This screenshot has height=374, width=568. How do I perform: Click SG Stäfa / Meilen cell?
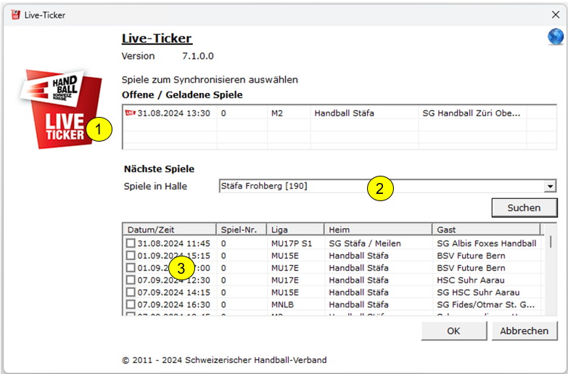pyautogui.click(x=365, y=243)
